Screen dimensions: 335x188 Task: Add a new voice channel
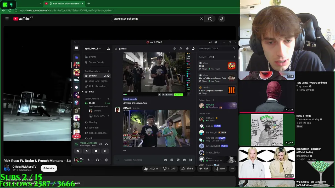(x=108, y=99)
